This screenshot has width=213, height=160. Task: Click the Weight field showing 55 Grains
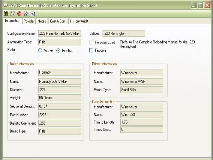point(60,98)
